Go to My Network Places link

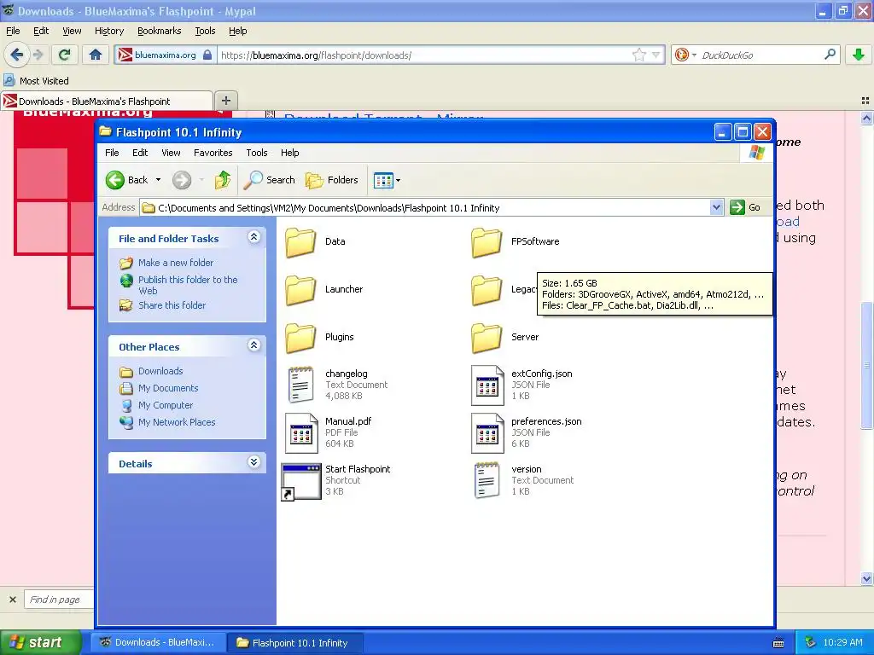(x=177, y=422)
